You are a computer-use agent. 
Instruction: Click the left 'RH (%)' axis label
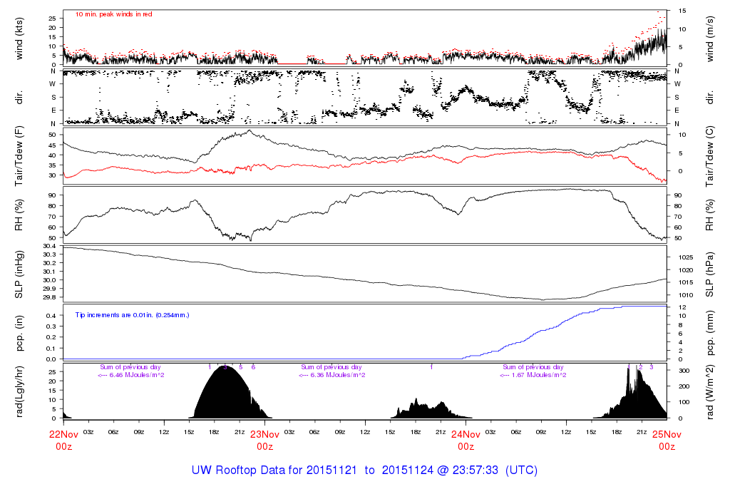[x=19, y=215]
